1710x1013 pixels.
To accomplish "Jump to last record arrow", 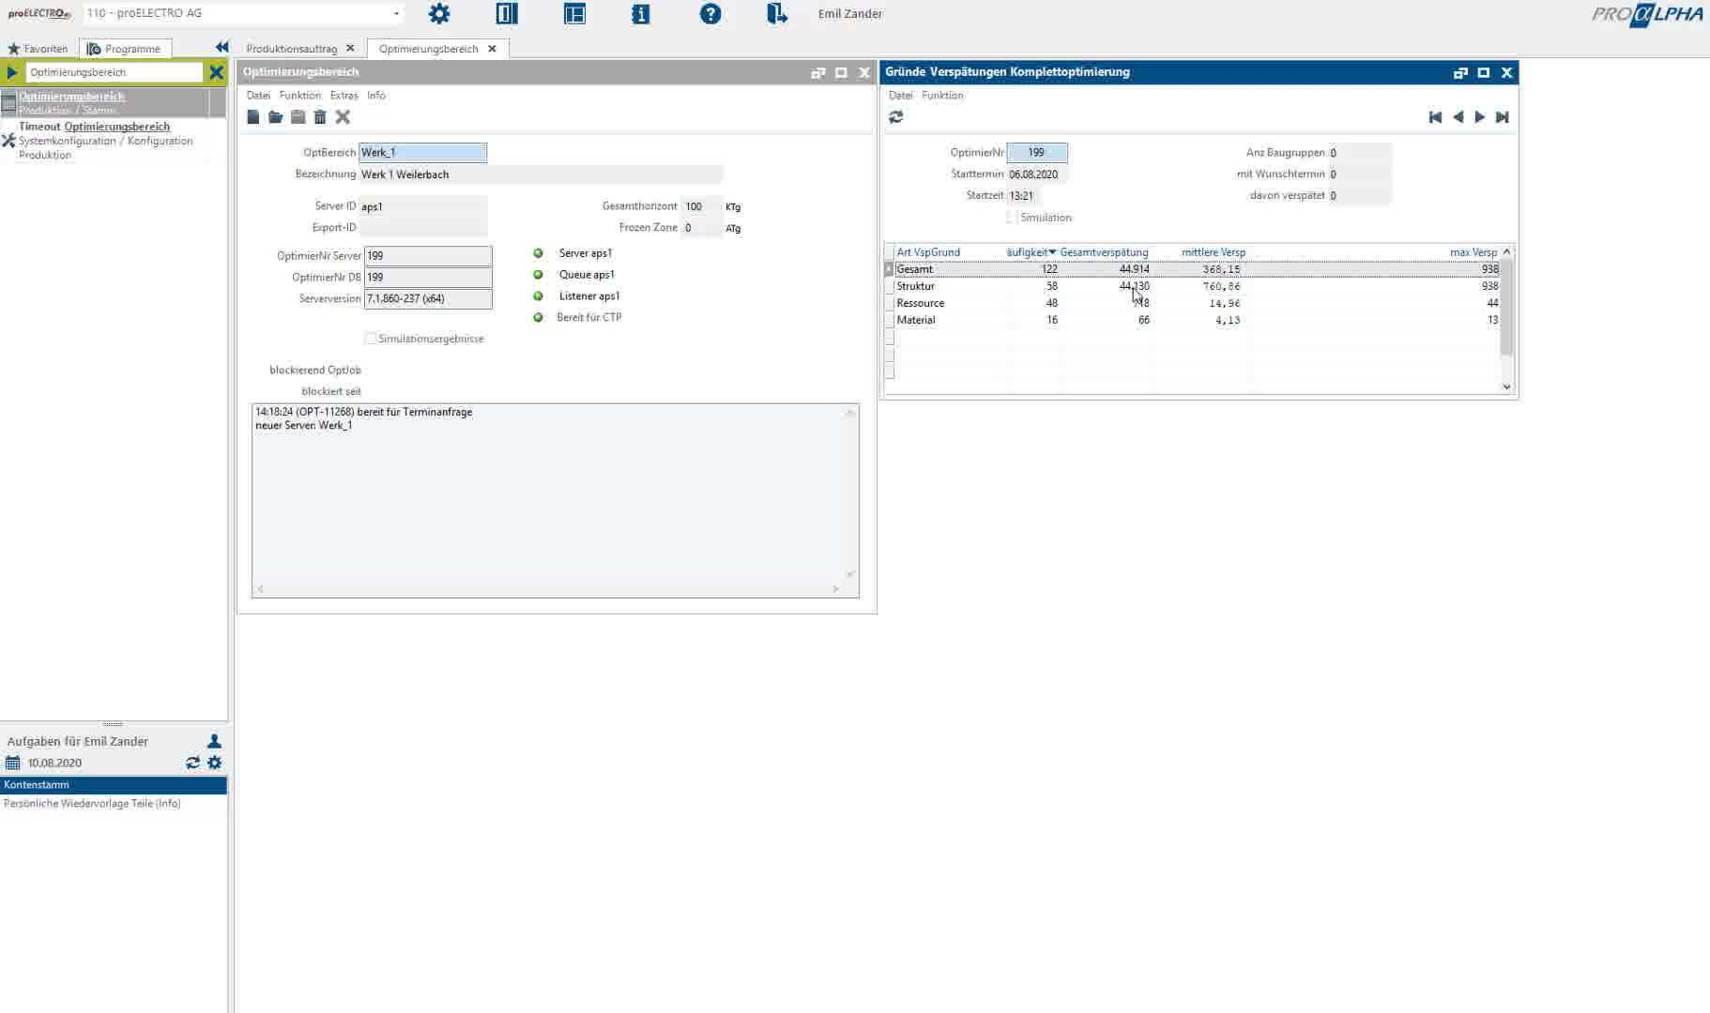I will point(1503,117).
